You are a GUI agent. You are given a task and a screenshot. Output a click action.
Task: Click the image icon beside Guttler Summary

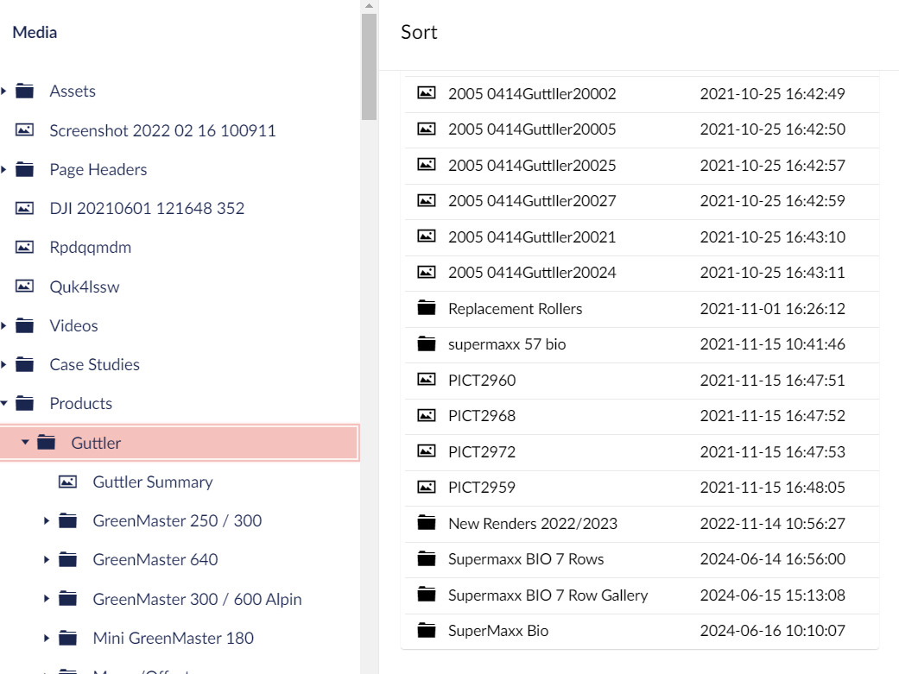coord(68,482)
